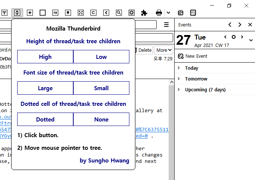Go to the previous day

[x=225, y=37]
